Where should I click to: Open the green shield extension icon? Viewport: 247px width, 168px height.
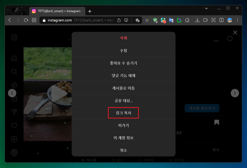[155, 20]
